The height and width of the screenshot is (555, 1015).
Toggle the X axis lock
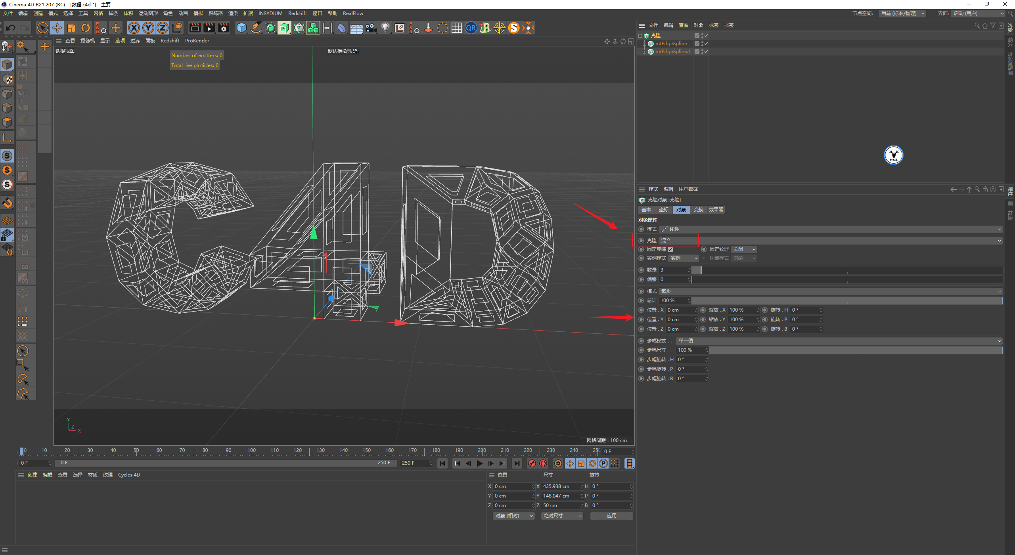click(134, 28)
